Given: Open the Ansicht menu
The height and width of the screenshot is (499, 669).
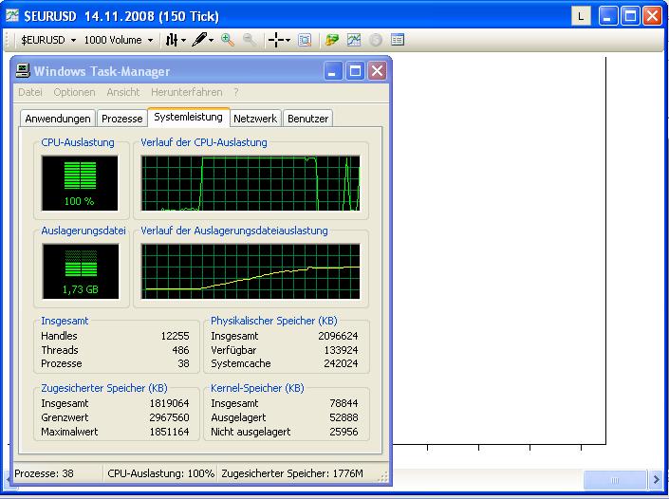Looking at the screenshot, I should click(x=122, y=92).
